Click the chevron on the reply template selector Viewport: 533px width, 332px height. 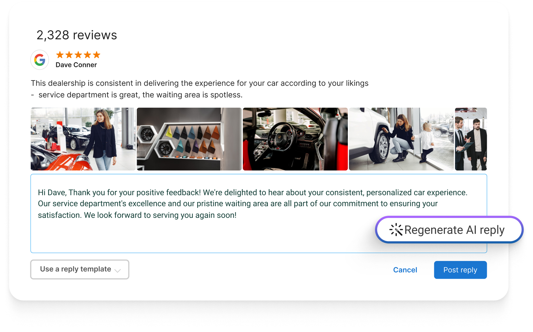(118, 270)
